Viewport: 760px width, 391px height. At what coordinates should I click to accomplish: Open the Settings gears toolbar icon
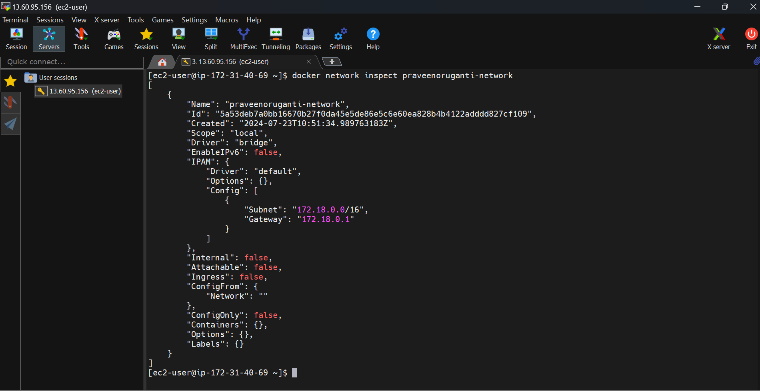(340, 39)
